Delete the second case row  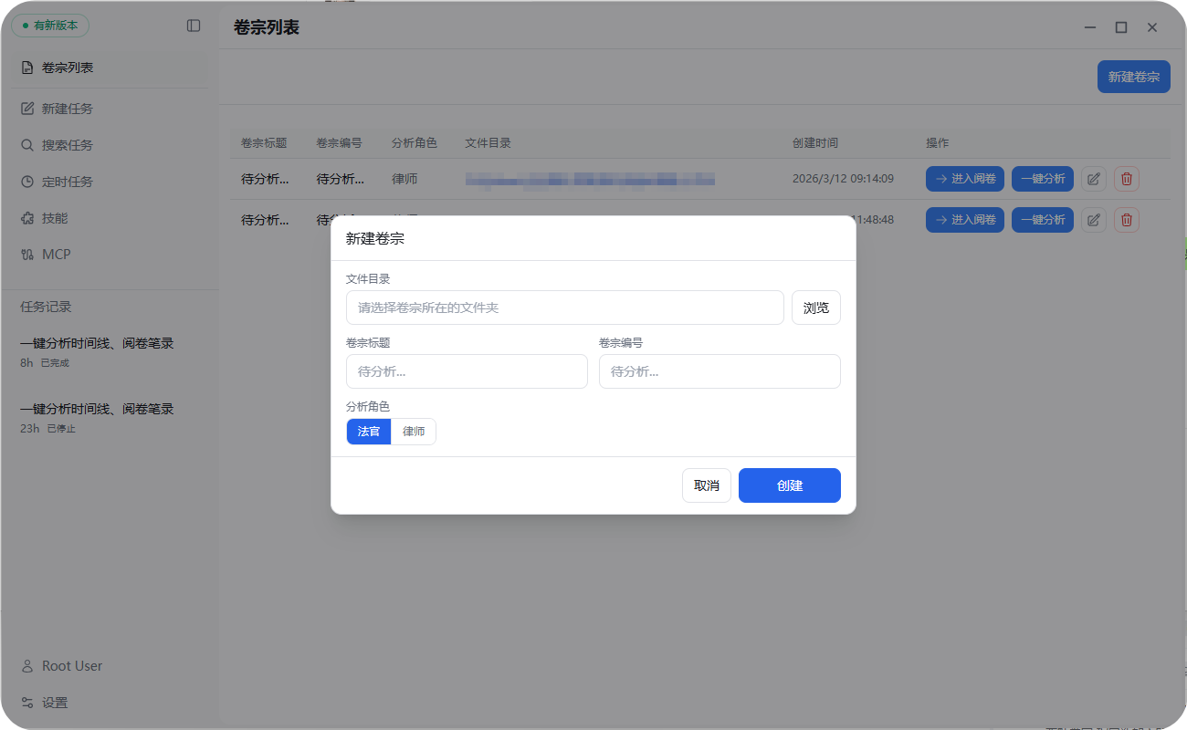(x=1126, y=219)
